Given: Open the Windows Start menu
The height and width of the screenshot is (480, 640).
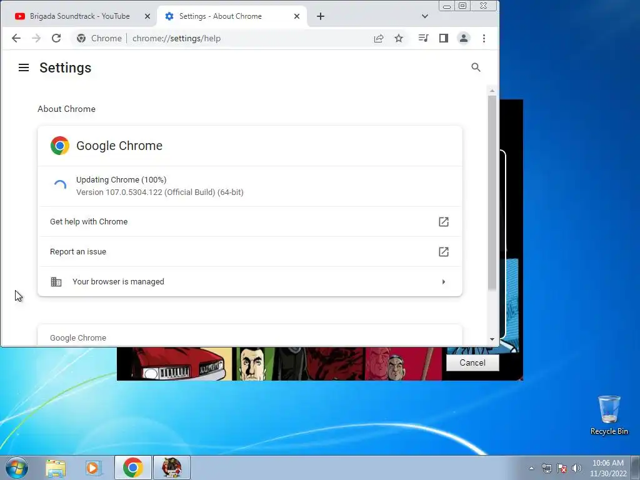Looking at the screenshot, I should coord(17,467).
